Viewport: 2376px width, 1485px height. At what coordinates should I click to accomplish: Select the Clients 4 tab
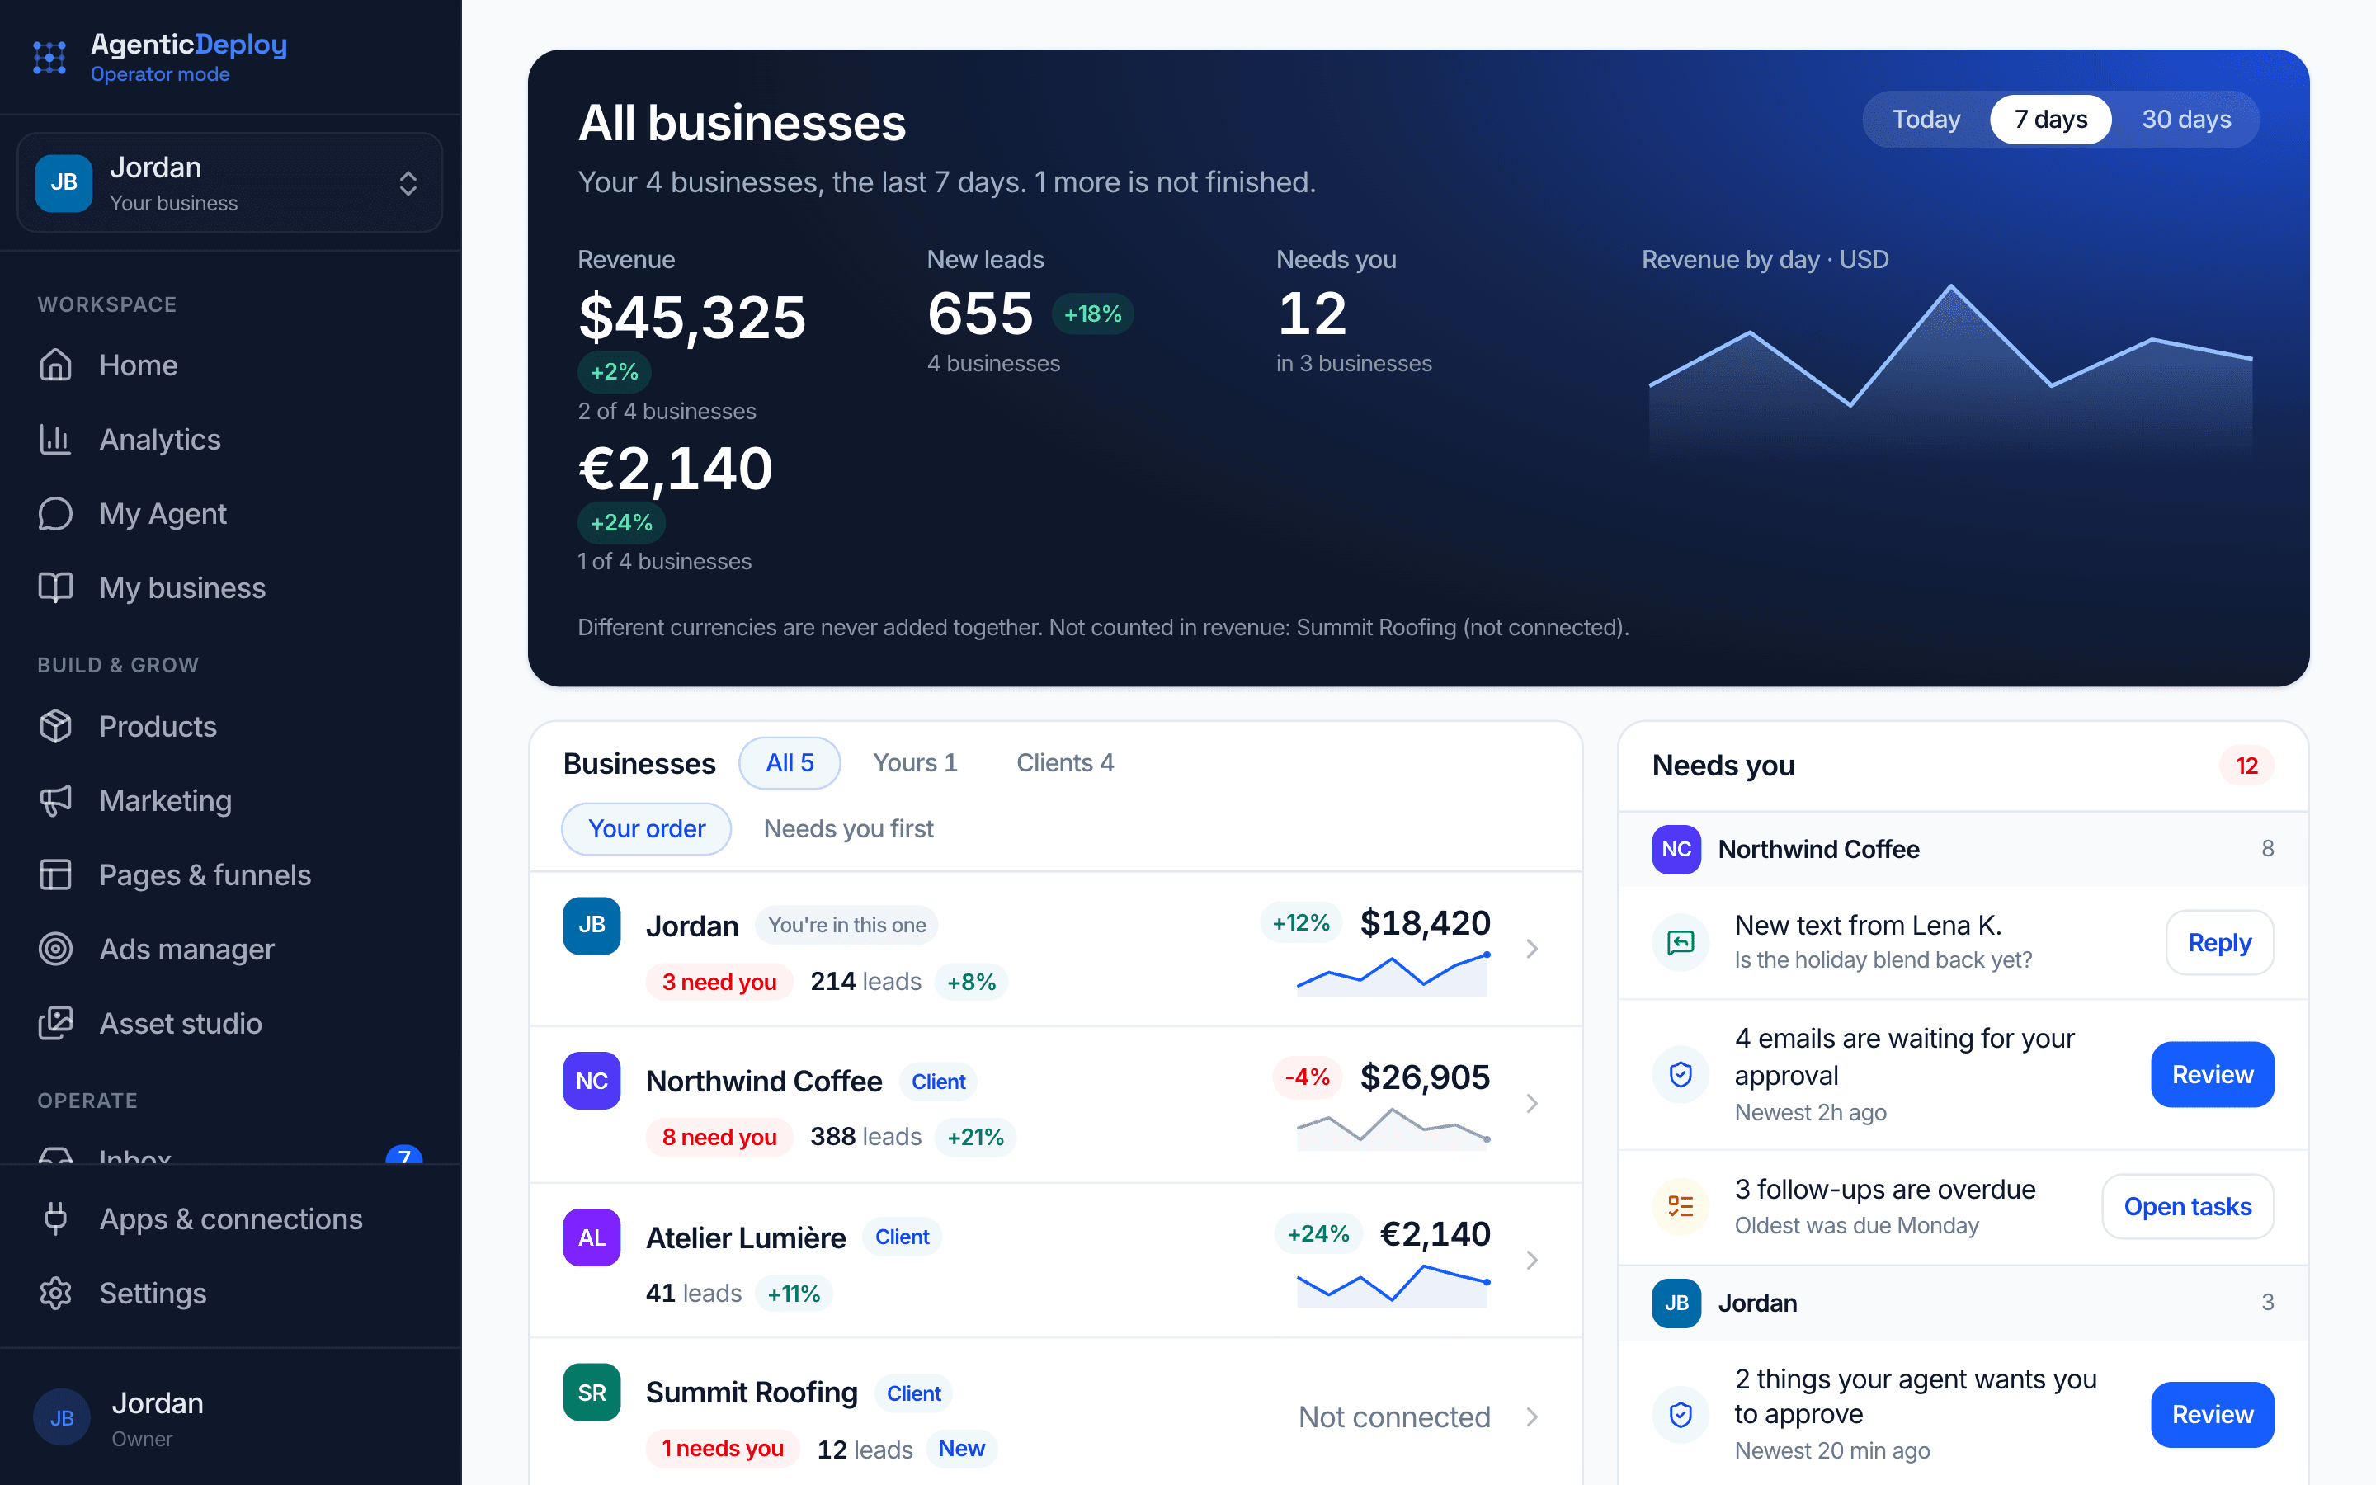[x=1064, y=763]
